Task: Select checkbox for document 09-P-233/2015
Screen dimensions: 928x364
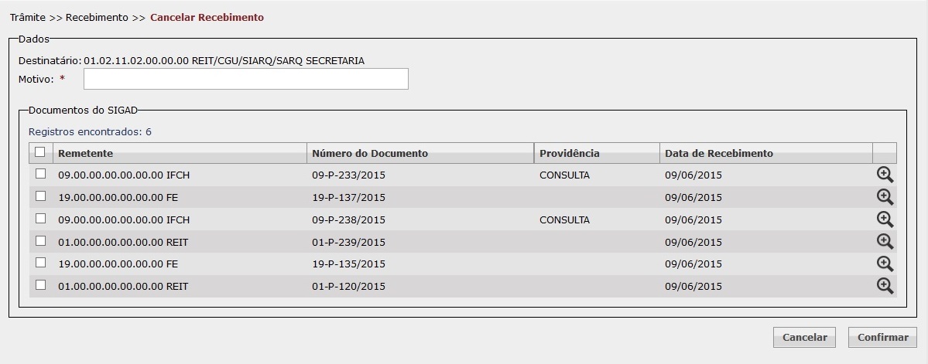Action: coord(40,174)
